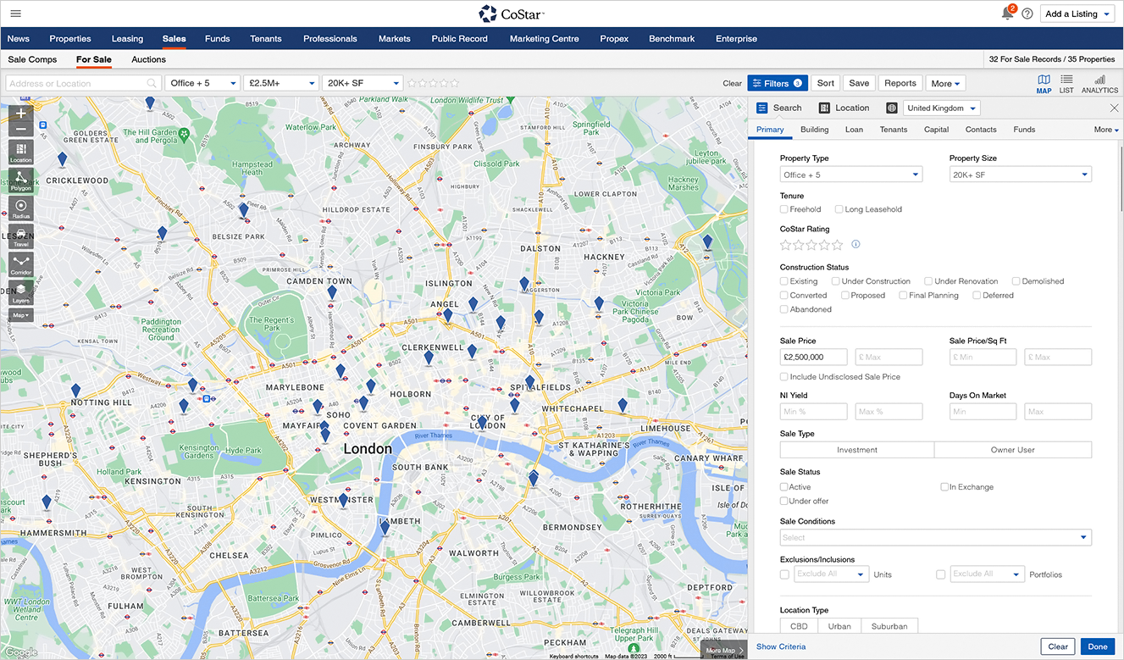Open the United Kingdom country dropdown
1124x660 pixels.
click(x=942, y=108)
